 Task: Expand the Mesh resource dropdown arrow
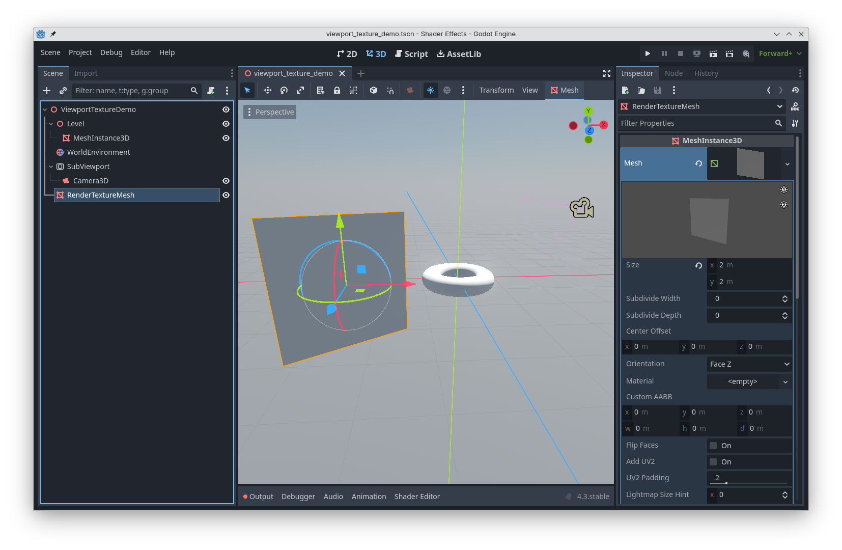(787, 164)
